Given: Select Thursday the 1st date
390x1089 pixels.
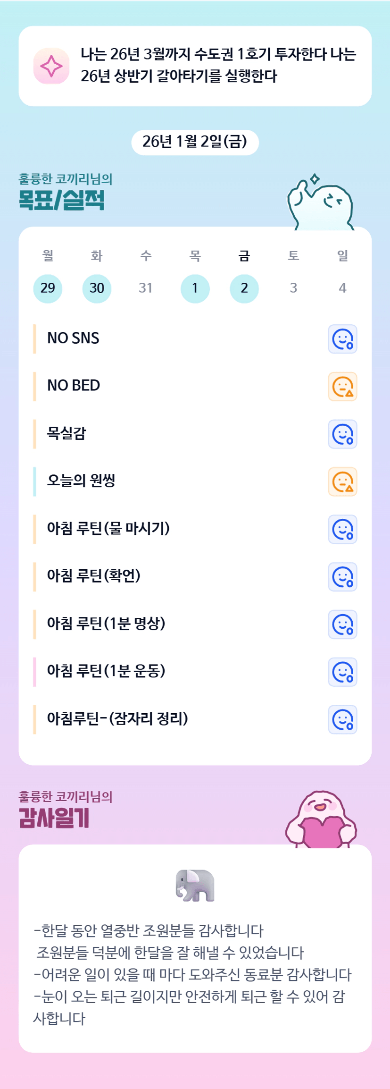Looking at the screenshot, I should point(195,288).
